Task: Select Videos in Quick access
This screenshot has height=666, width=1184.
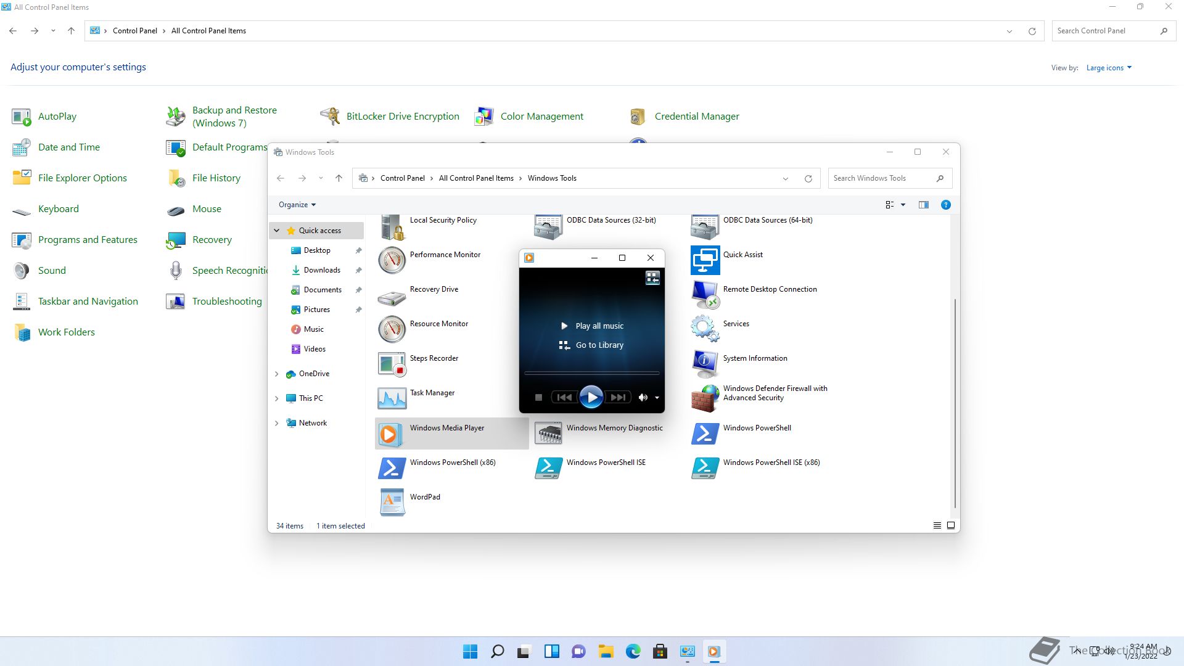Action: [314, 349]
